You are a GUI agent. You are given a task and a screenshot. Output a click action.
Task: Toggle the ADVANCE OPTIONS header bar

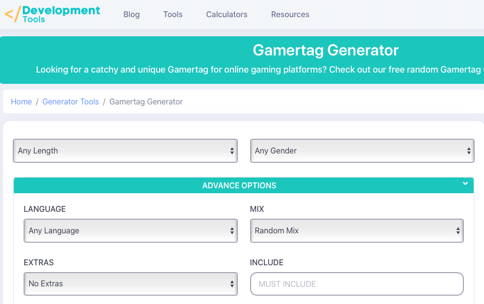tap(239, 186)
